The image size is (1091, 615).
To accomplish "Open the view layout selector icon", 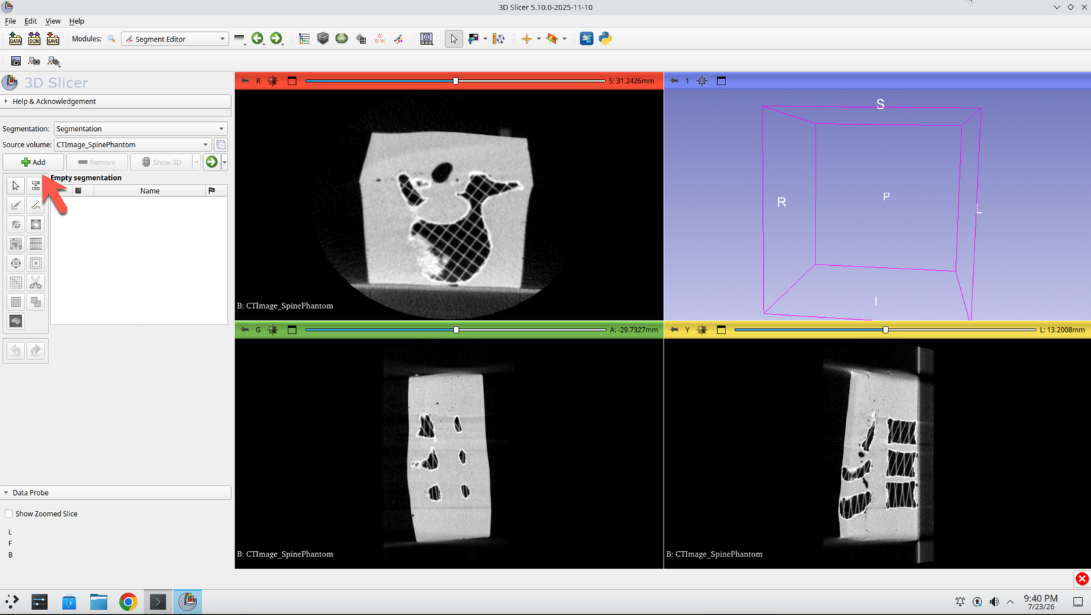I will 427,39.
